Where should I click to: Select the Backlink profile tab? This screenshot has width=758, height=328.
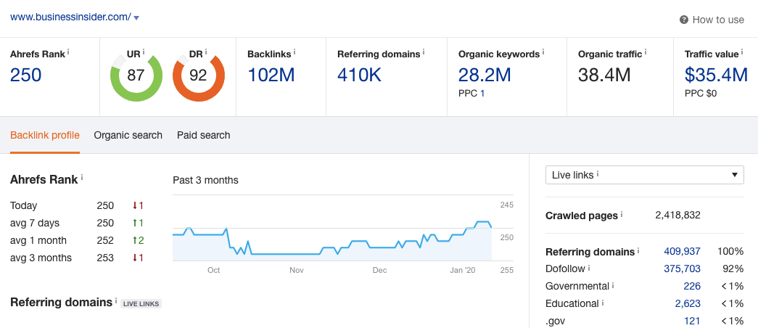pos(45,135)
